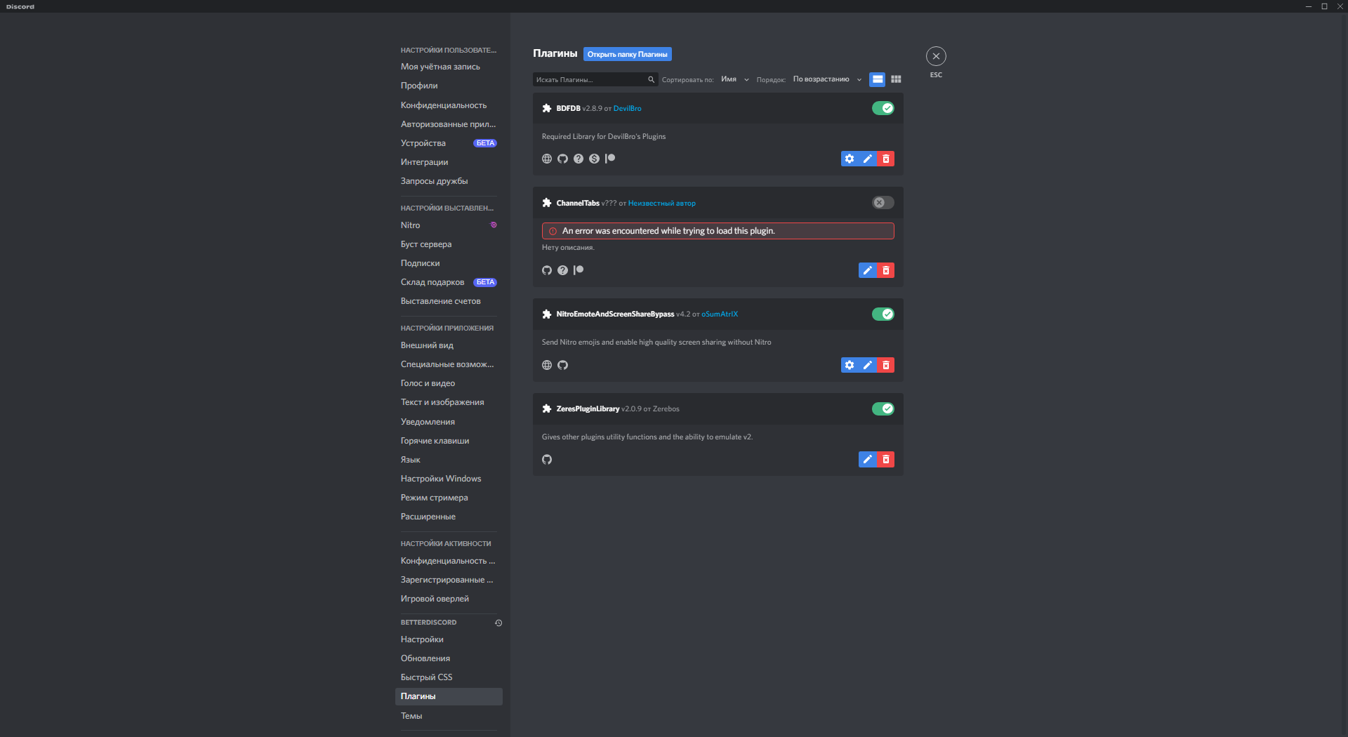Viewport: 1348px width, 737px height.
Task: Open BDFDB support question-mark icon
Action: [x=579, y=159]
